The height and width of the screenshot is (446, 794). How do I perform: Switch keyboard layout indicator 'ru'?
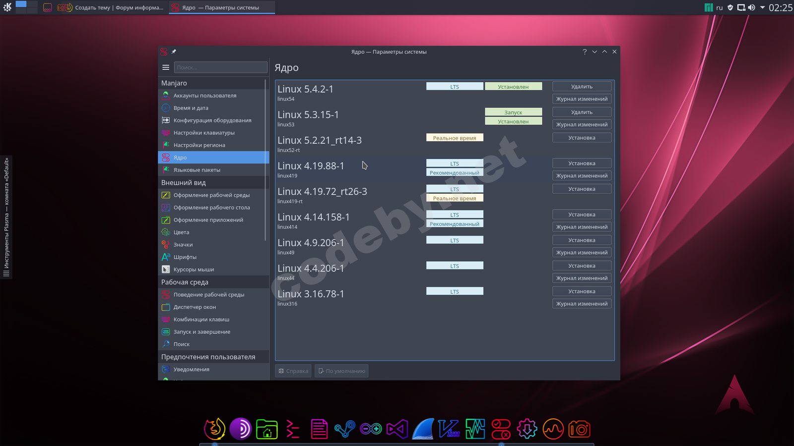pyautogui.click(x=720, y=7)
